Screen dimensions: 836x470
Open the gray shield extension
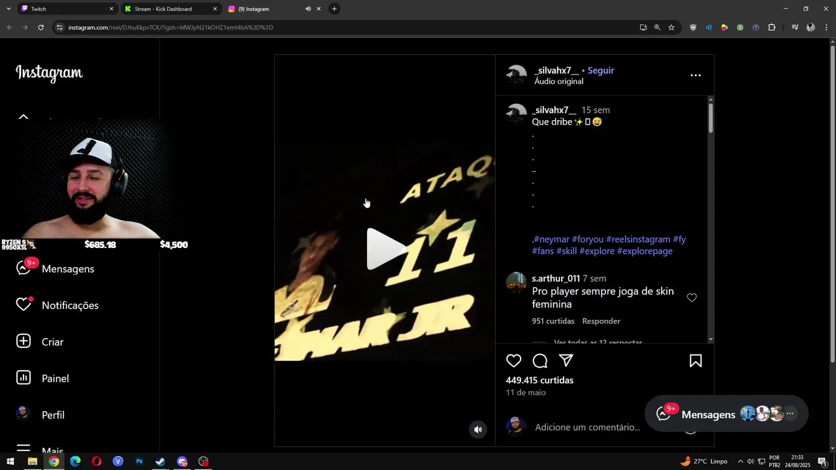[693, 27]
